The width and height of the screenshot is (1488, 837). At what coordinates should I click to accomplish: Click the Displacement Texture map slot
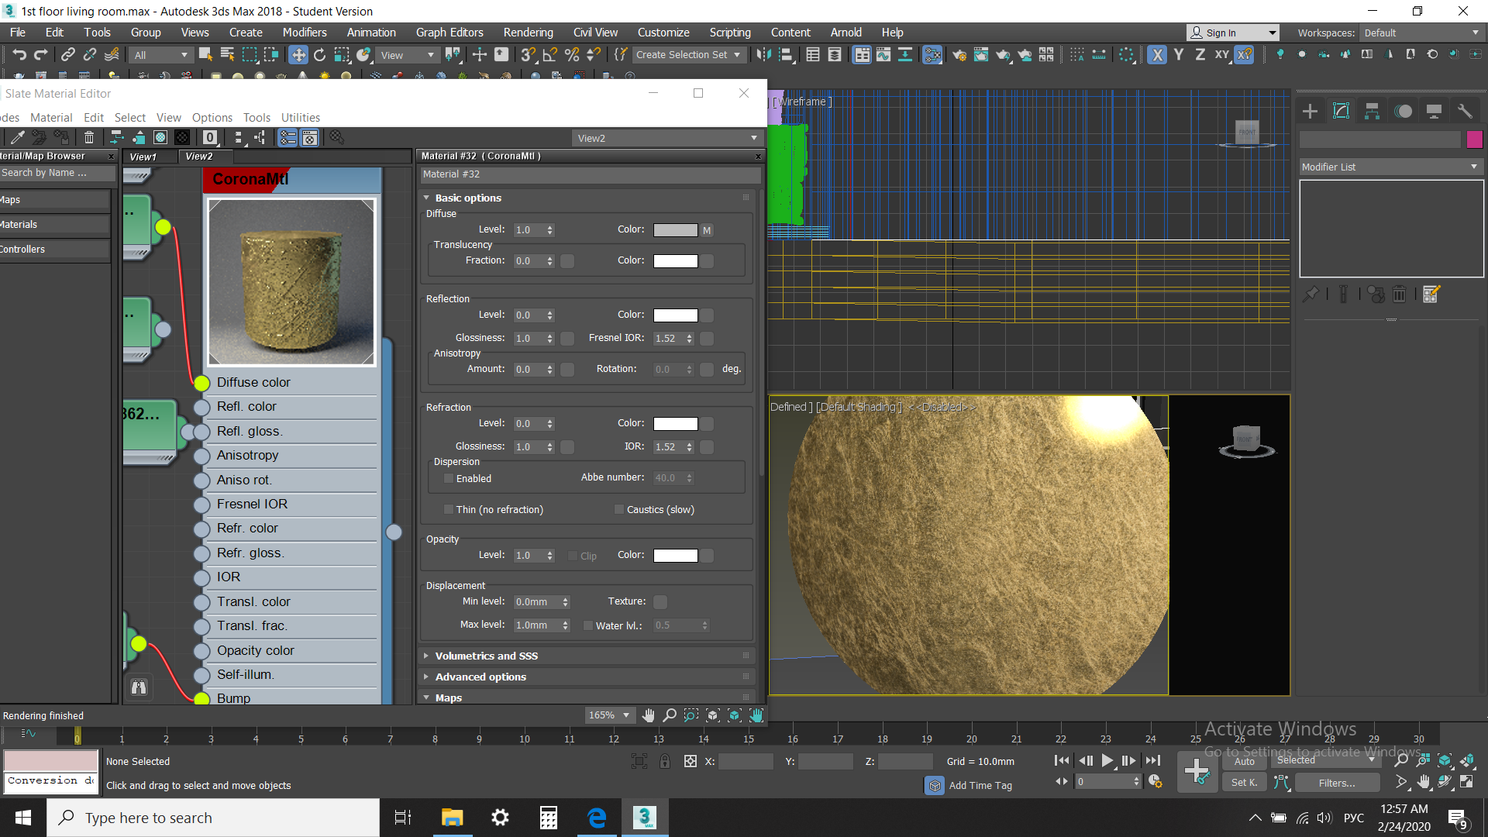[660, 601]
